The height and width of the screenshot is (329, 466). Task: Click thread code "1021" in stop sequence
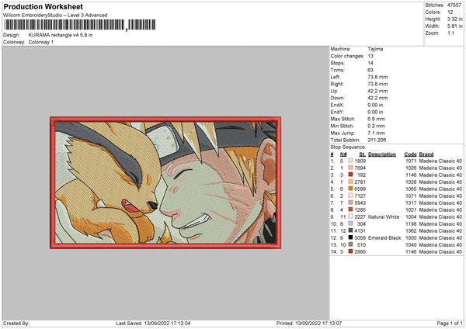pyautogui.click(x=411, y=210)
